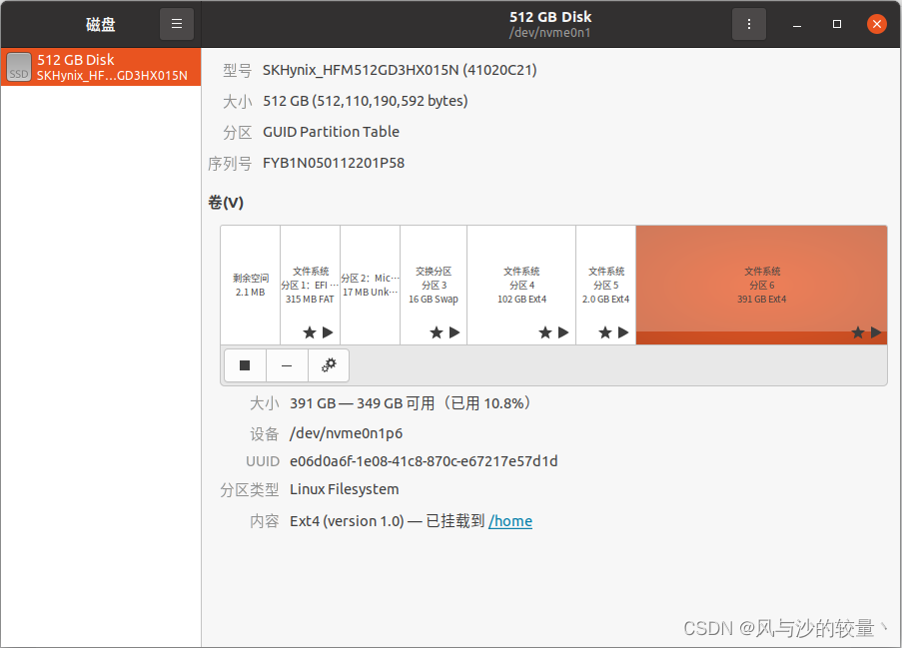This screenshot has height=648, width=902.
Task: Click play triangle on partition 1 EFI
Action: pos(328,332)
